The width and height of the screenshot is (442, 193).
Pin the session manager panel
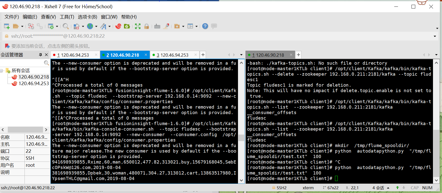(40, 55)
